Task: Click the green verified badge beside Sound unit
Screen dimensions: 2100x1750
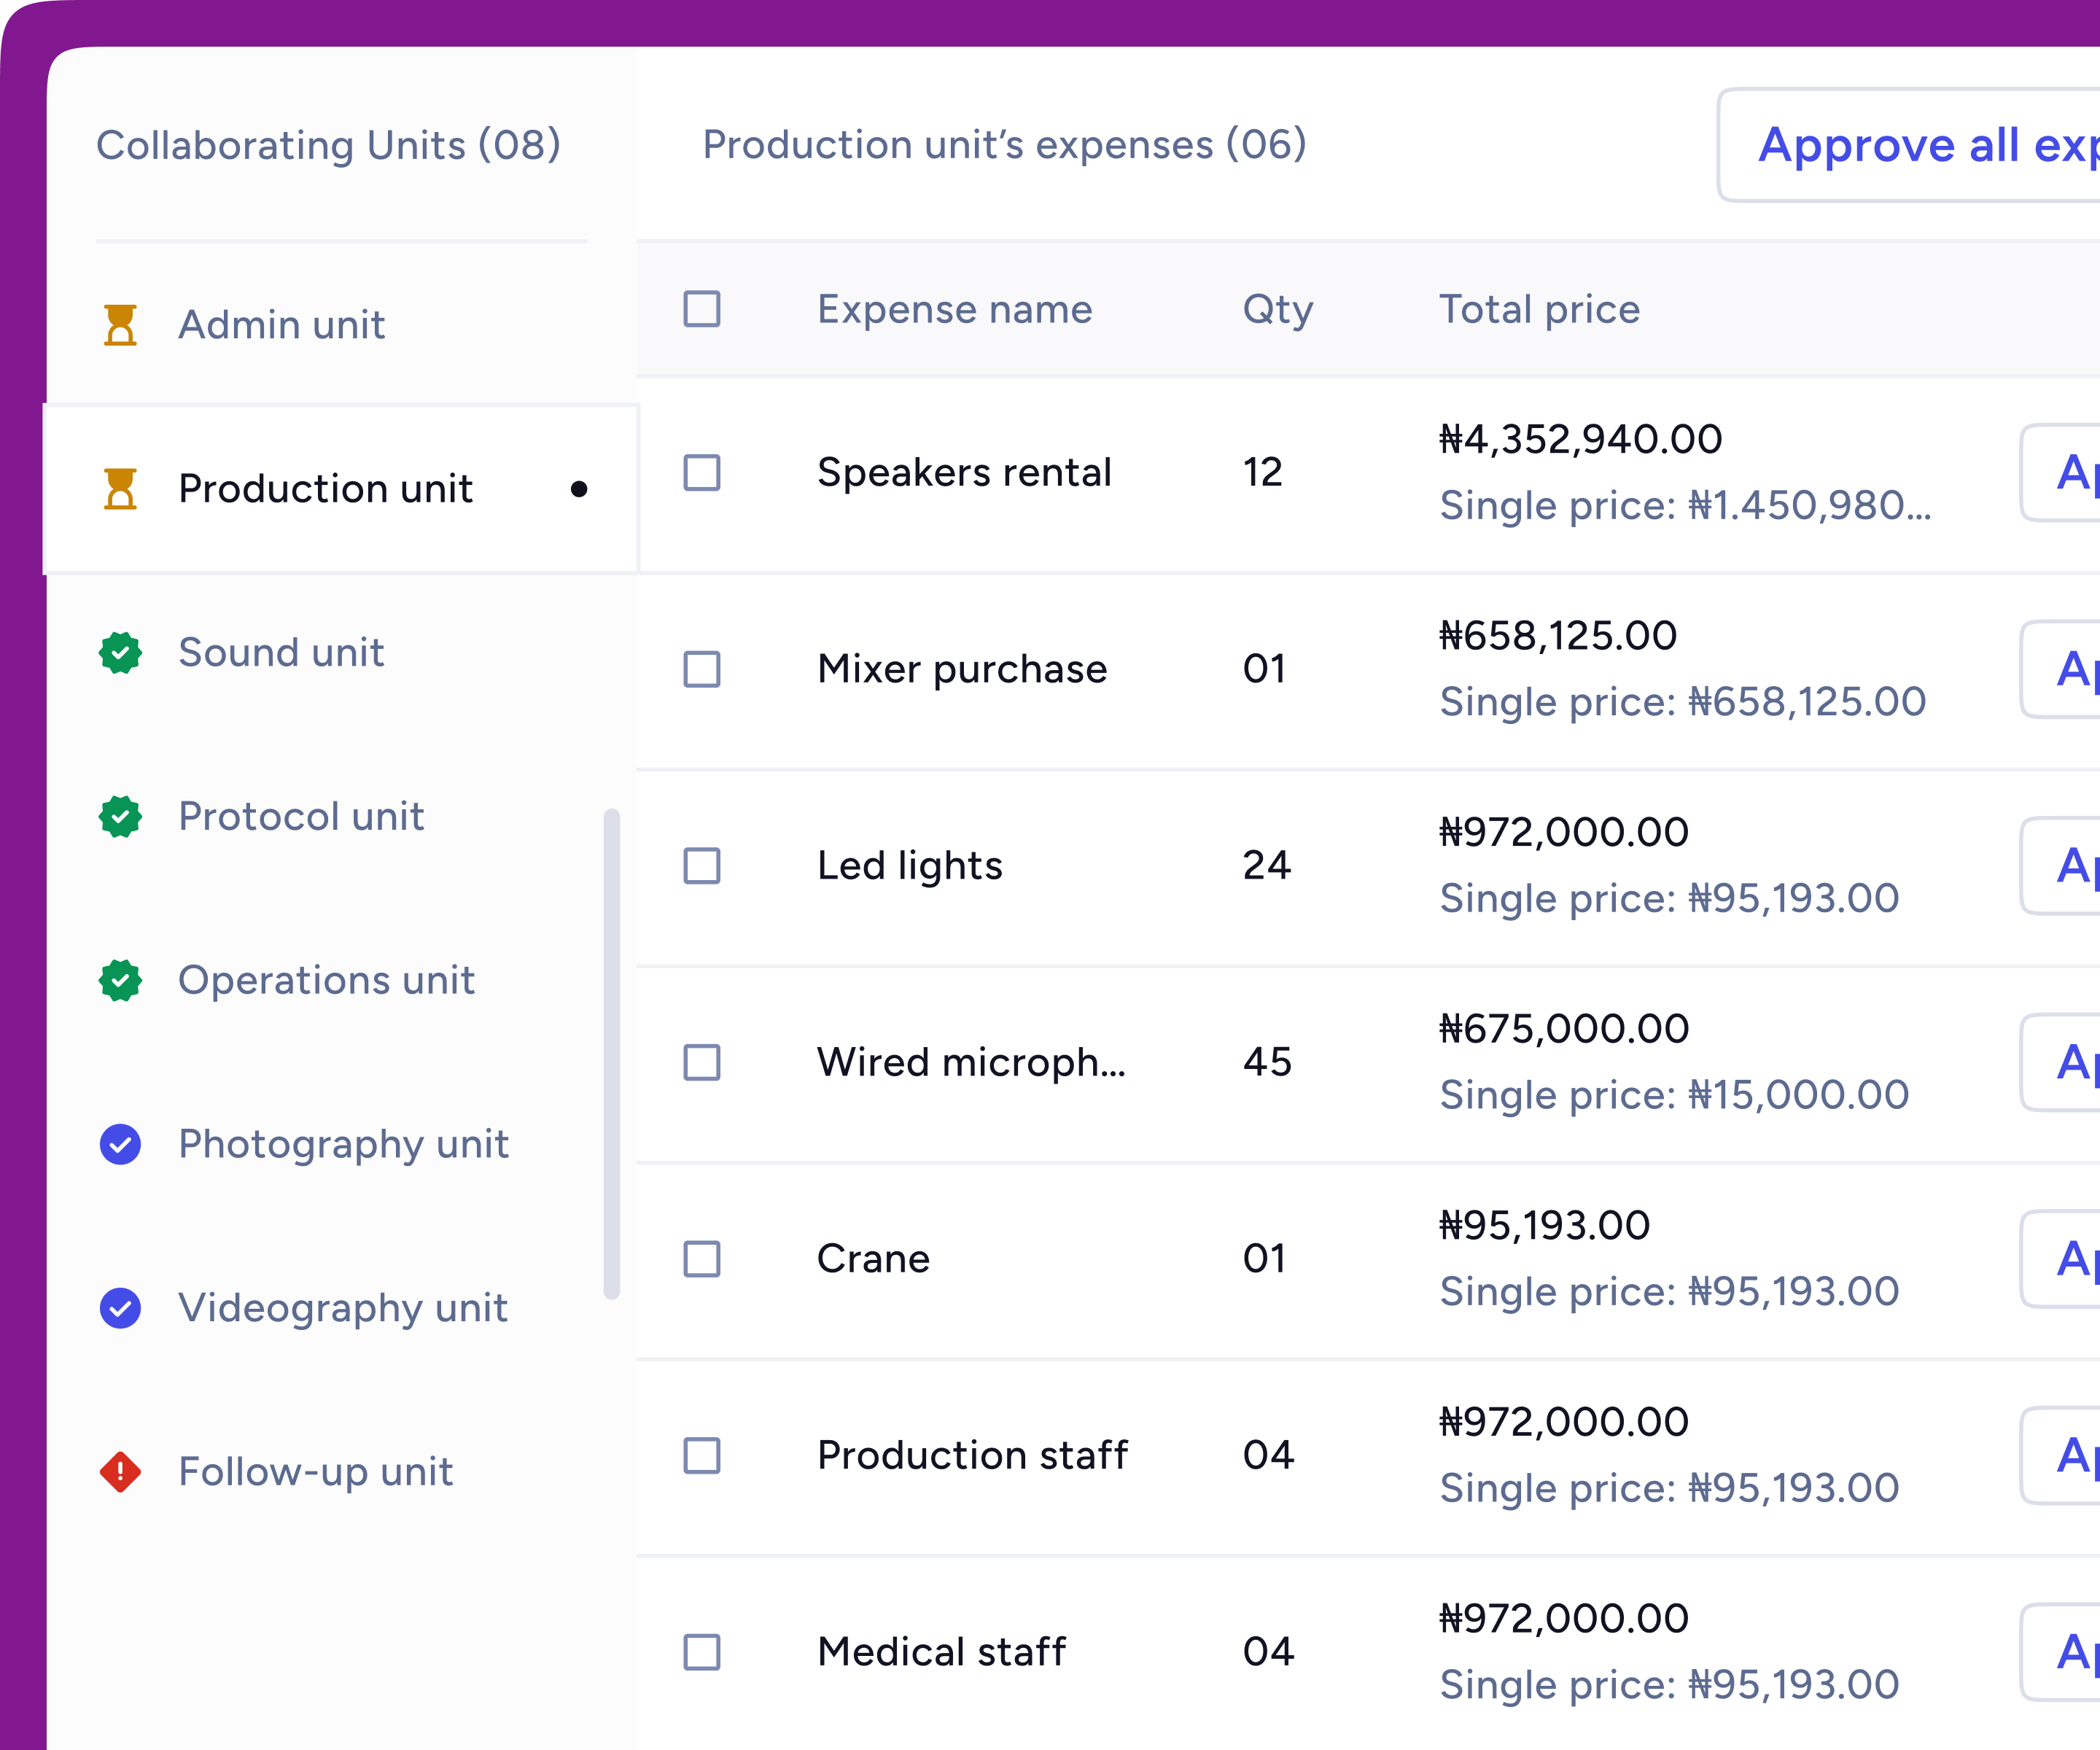Action: point(120,653)
